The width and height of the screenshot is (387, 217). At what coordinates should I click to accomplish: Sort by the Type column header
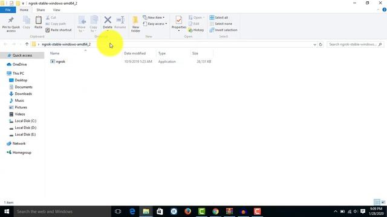coord(162,54)
